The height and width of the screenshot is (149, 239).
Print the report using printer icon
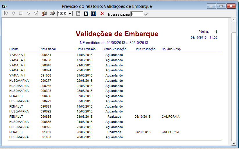(x=52, y=13)
